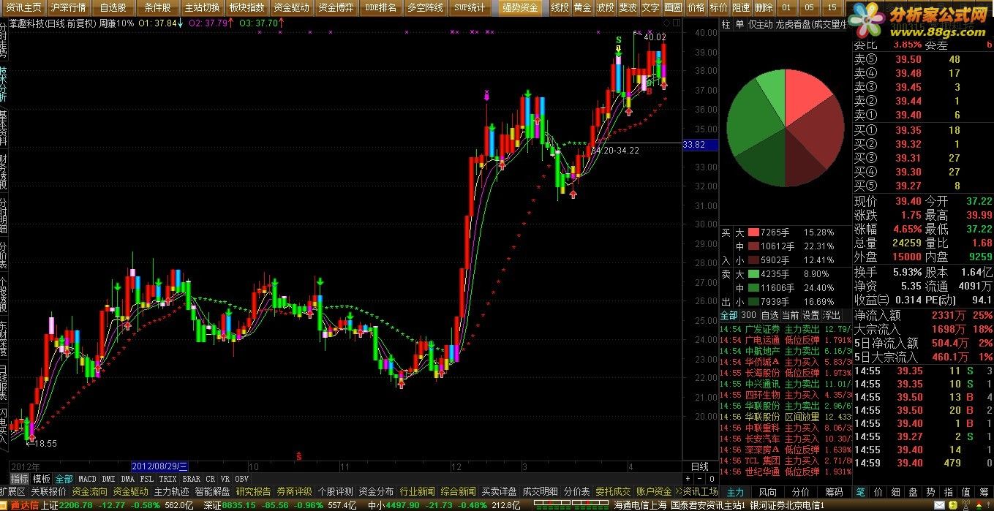Open the 行业新闻 bottom tab

(x=418, y=491)
